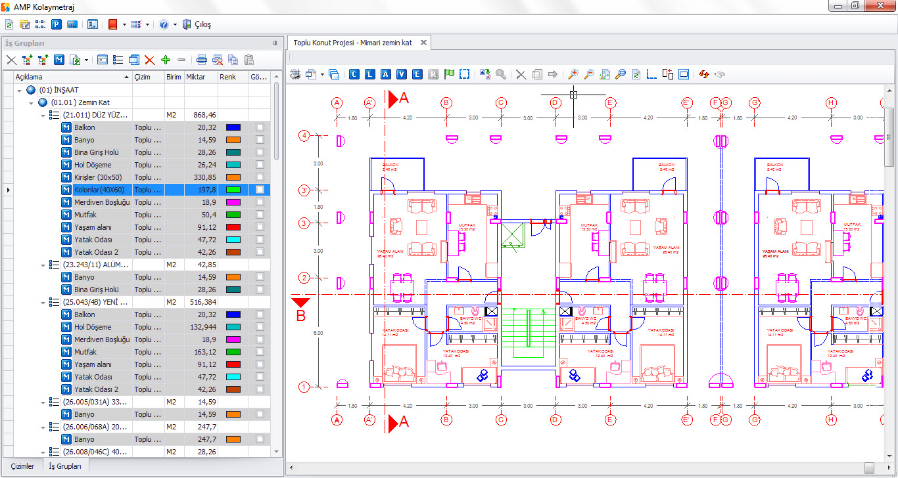Select the blue L tool in drawing toolbar
The image size is (898, 478).
coord(370,74)
